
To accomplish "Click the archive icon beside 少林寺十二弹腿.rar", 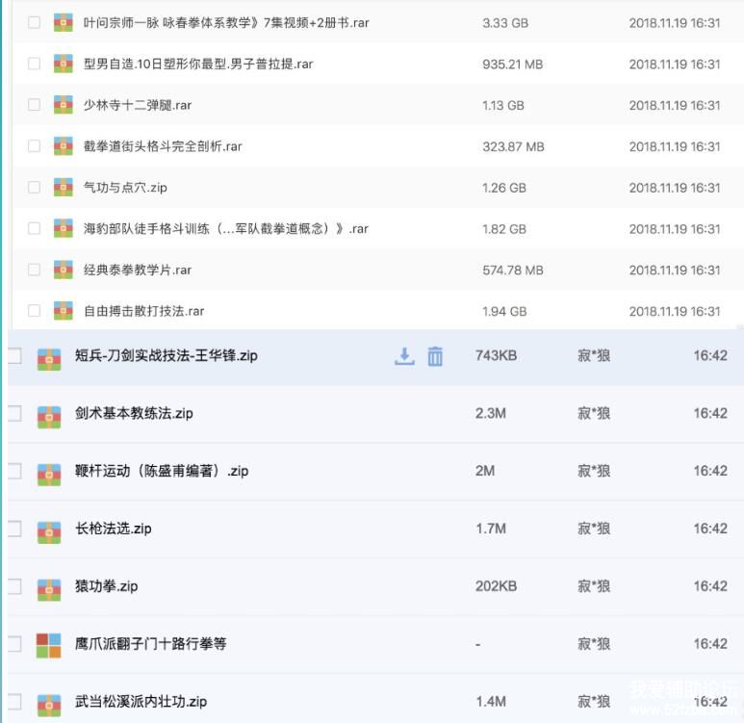I will click(x=64, y=105).
